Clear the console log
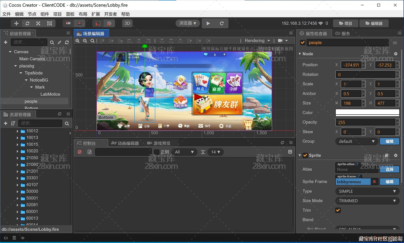Viewport: 404px width, 243px height. pos(80,152)
